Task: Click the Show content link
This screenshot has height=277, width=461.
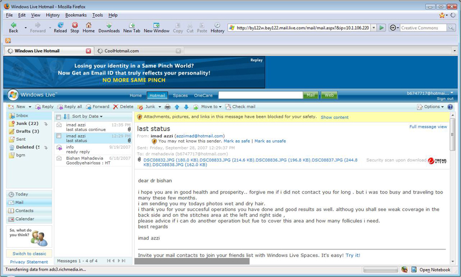Action: coord(334,117)
